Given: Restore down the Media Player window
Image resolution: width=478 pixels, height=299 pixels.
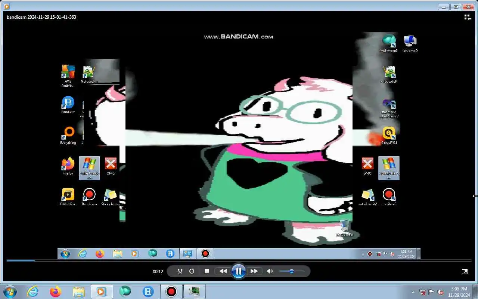Looking at the screenshot, I should pyautogui.click(x=456, y=6).
